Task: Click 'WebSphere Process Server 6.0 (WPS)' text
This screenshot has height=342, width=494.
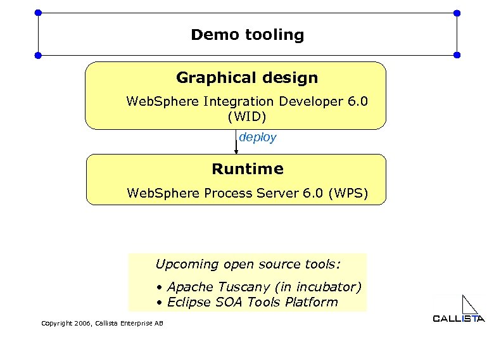Action: 247,193
